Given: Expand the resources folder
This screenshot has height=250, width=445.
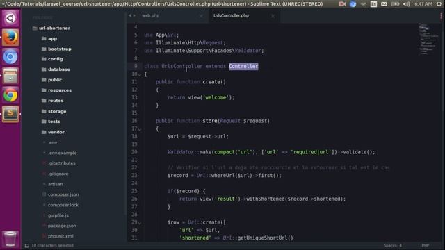Looking at the screenshot, I should pos(56,90).
